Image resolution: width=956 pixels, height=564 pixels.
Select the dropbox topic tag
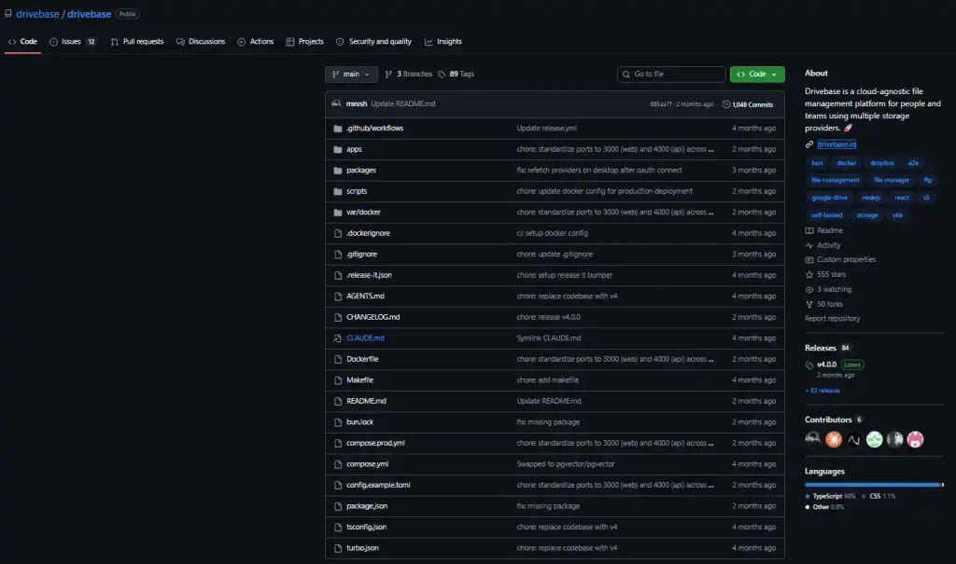pos(881,163)
